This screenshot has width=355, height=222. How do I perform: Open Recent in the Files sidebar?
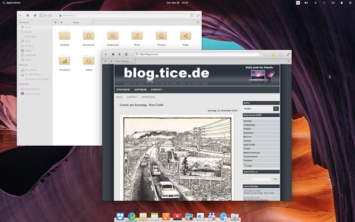click(35, 32)
